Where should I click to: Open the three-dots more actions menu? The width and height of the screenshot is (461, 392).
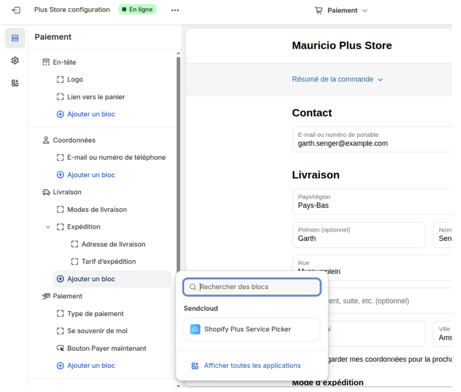tap(175, 10)
